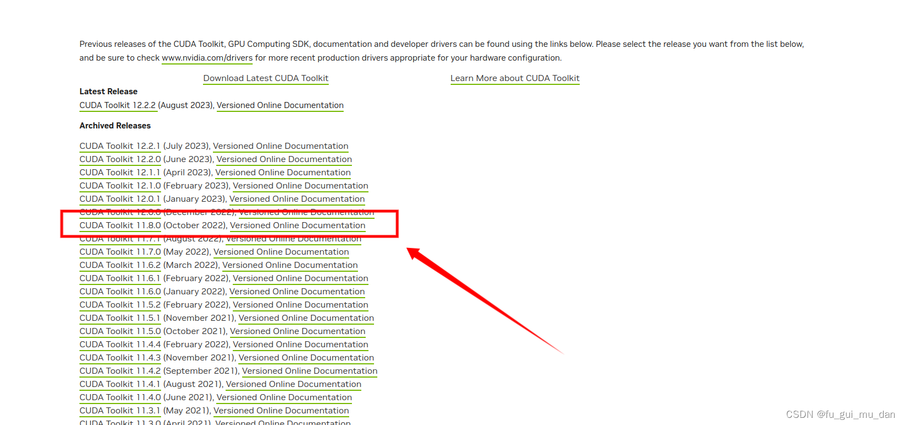The width and height of the screenshot is (903, 425).
Task: View Versioned Online Documentation for 11.5.0
Action: [x=298, y=331]
